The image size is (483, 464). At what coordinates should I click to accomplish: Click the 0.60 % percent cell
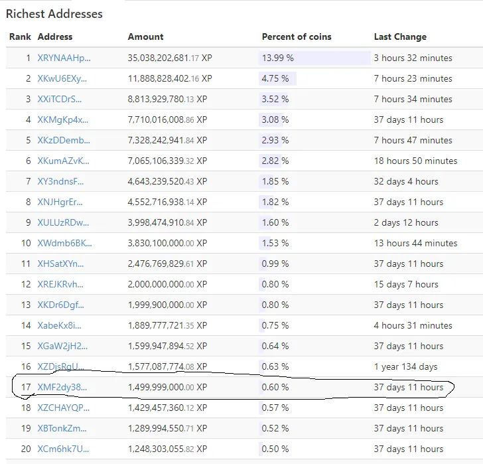pyautogui.click(x=275, y=387)
